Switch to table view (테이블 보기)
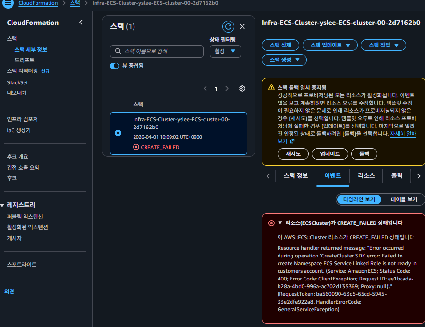Image resolution: width=425 pixels, height=327 pixels. pos(404,199)
